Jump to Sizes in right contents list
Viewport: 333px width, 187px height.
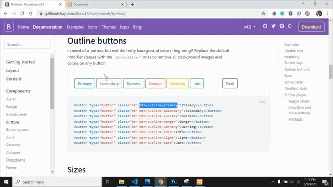(x=288, y=75)
